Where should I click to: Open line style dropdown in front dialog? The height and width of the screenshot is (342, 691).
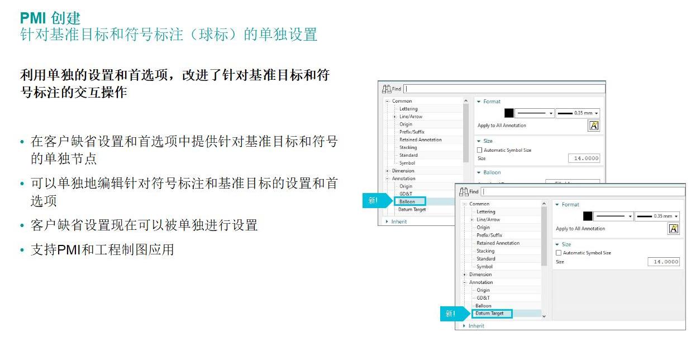(613, 216)
